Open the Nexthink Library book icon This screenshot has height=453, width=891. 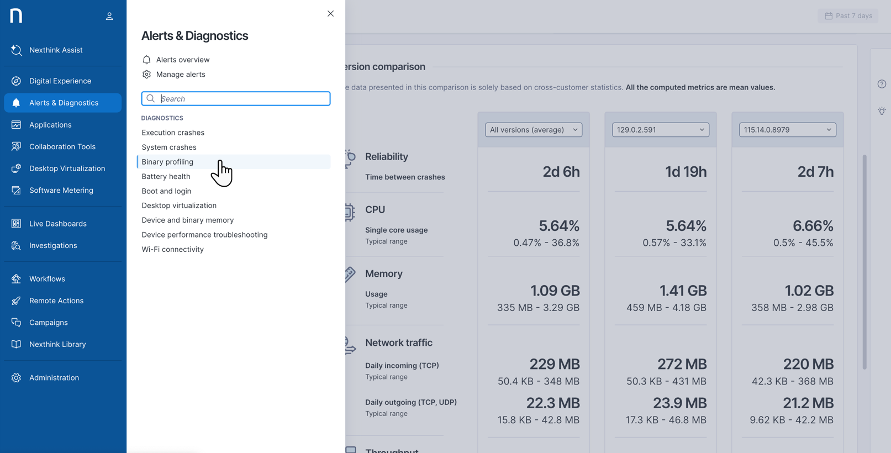pos(16,344)
